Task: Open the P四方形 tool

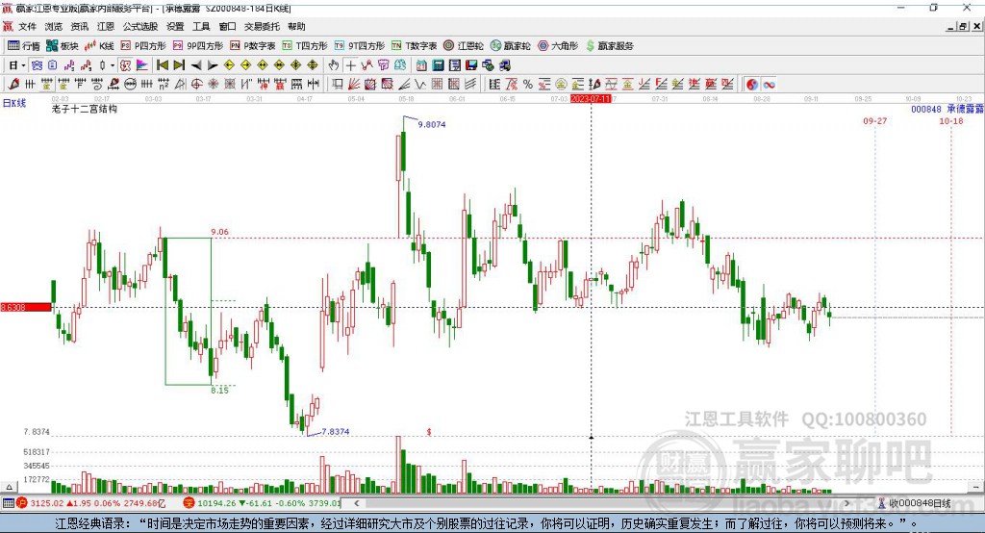Action: pos(143,46)
